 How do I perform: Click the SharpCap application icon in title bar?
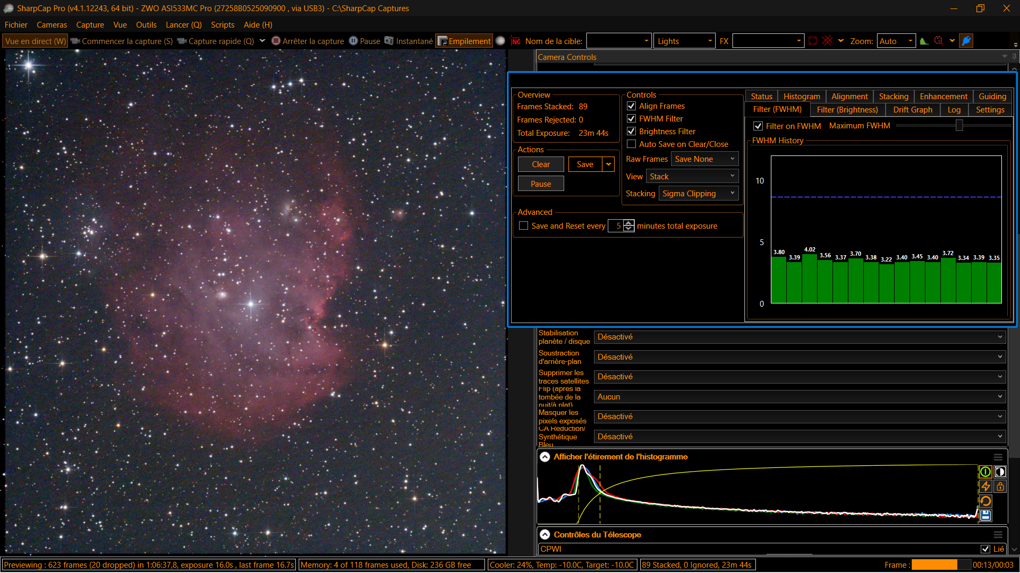8,8
